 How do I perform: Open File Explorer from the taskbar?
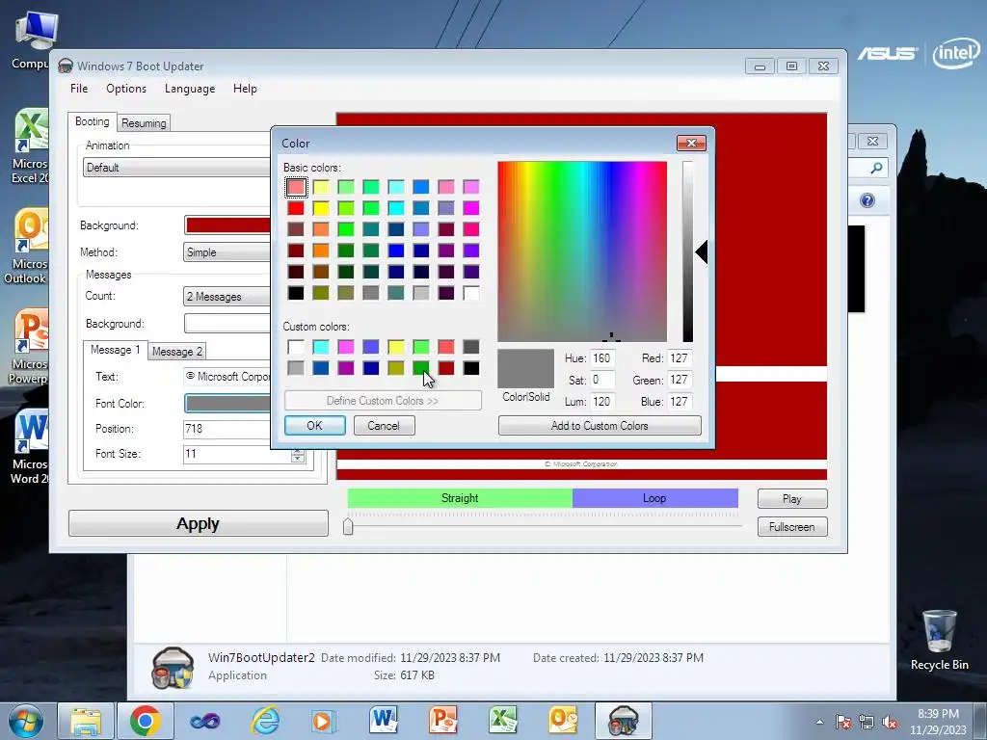[86, 721]
